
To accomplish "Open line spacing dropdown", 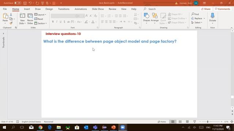I will [125, 16].
